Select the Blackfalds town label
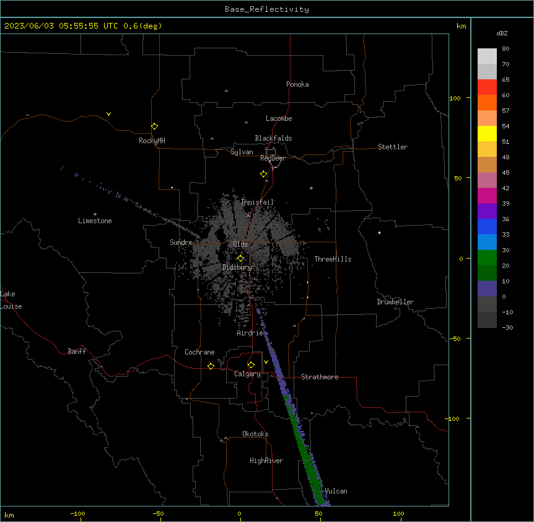The height and width of the screenshot is (522, 534). click(273, 138)
